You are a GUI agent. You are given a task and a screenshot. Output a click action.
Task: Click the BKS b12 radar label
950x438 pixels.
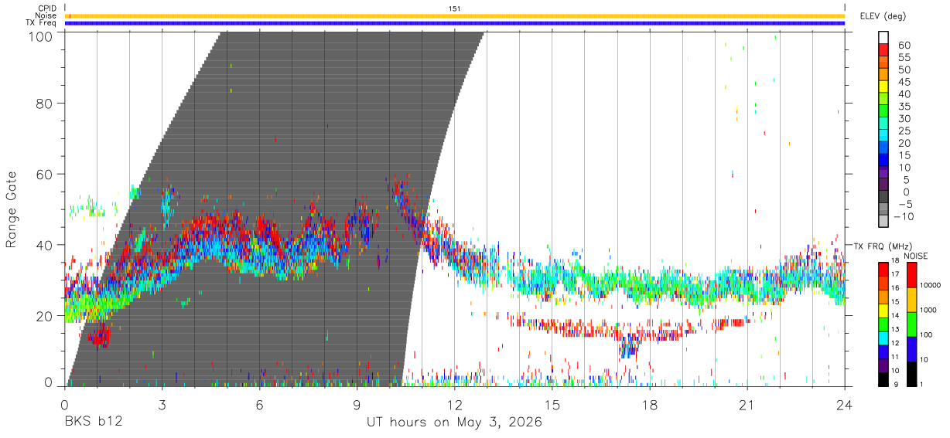pos(93,423)
